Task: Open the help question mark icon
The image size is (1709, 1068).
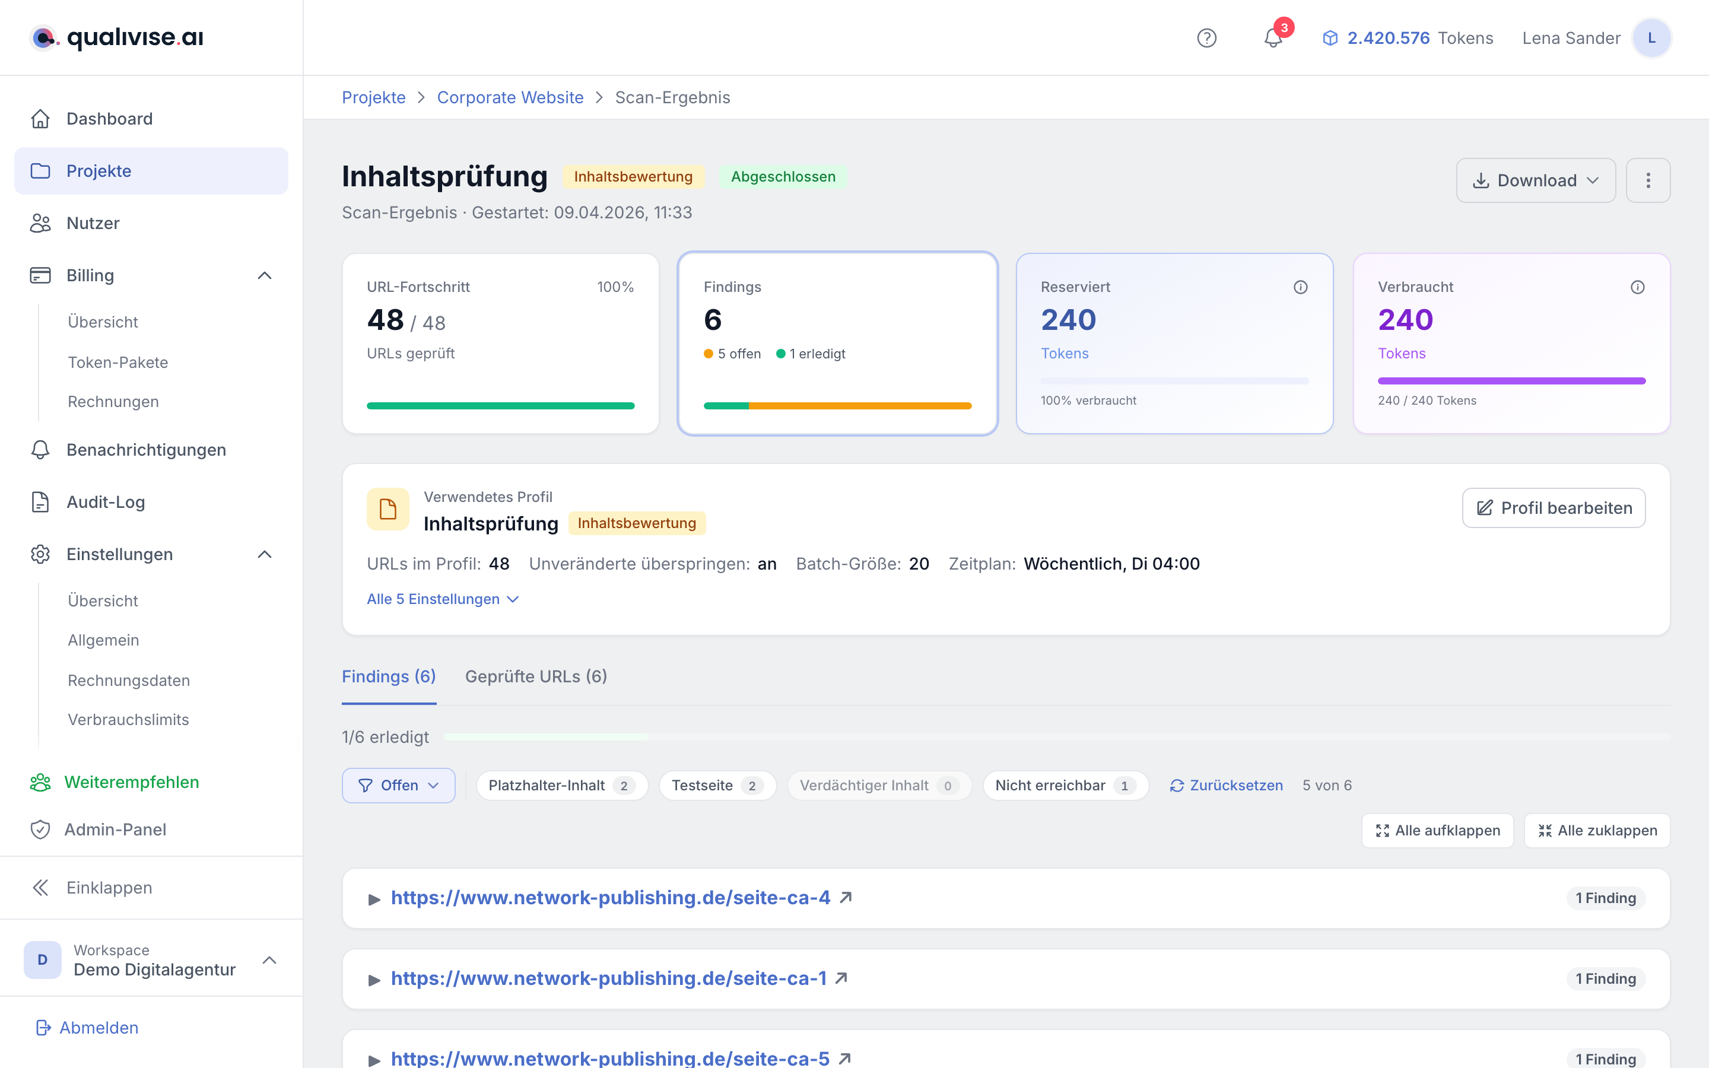Action: 1206,38
